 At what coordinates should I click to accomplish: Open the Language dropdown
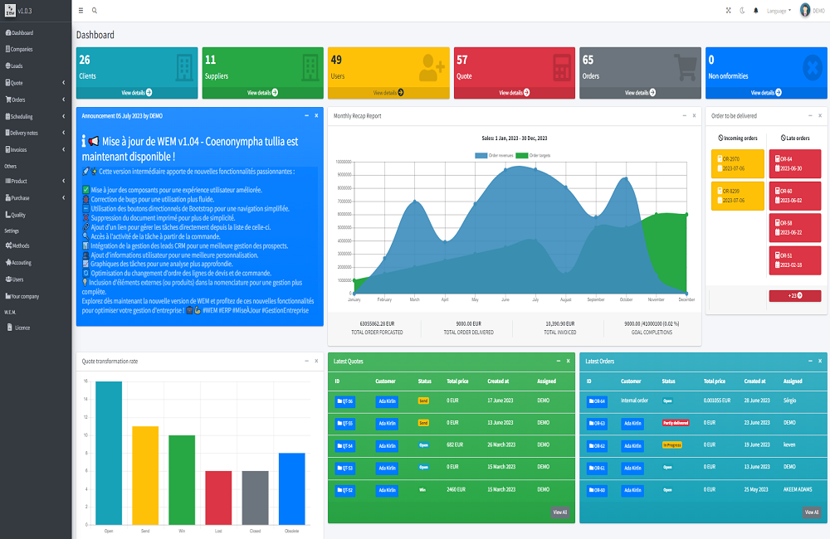pos(779,11)
